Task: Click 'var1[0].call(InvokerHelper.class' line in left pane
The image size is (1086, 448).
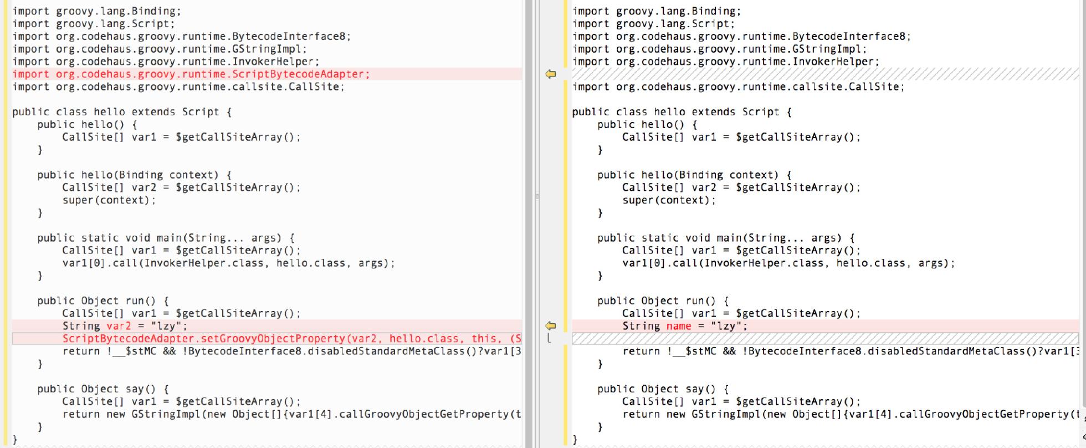Action: (x=229, y=263)
